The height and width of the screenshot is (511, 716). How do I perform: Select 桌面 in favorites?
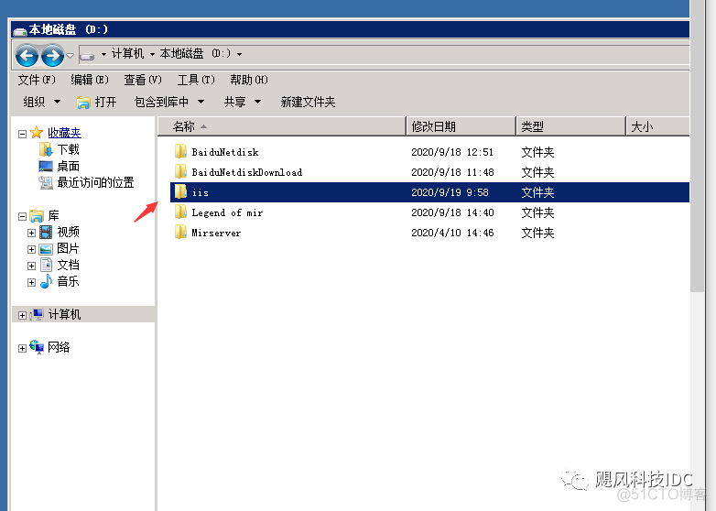[69, 166]
